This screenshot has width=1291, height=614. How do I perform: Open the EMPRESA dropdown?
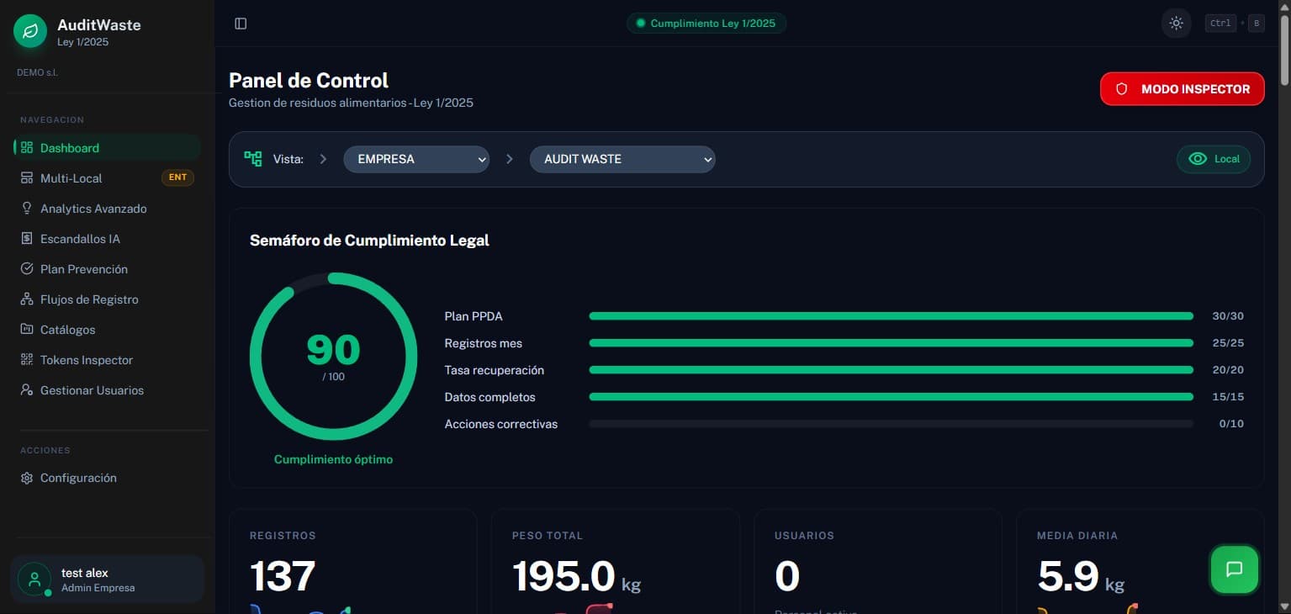coord(415,159)
